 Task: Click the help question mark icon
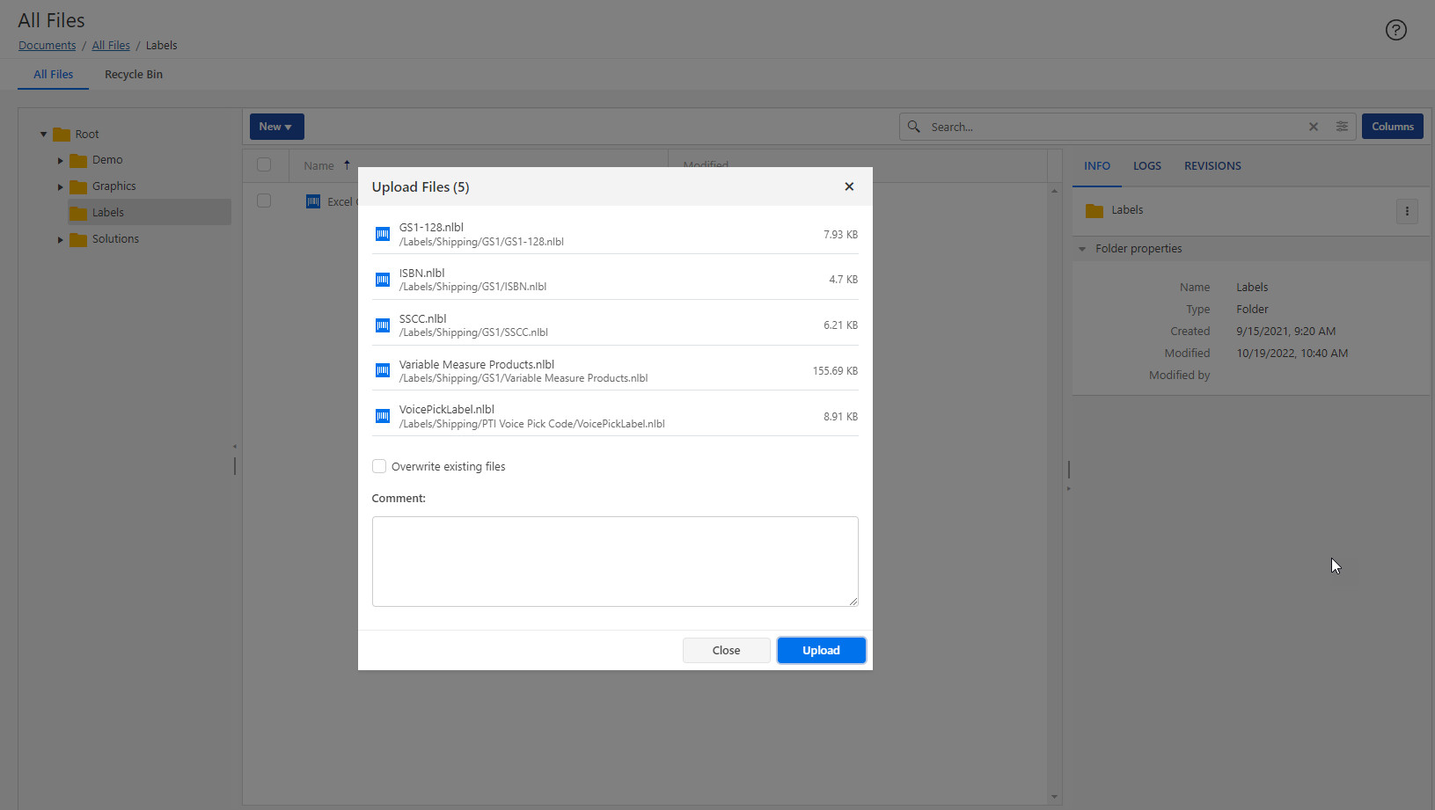(1395, 30)
